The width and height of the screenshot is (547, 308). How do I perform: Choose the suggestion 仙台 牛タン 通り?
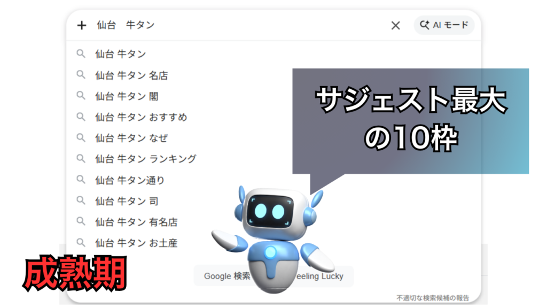131,180
